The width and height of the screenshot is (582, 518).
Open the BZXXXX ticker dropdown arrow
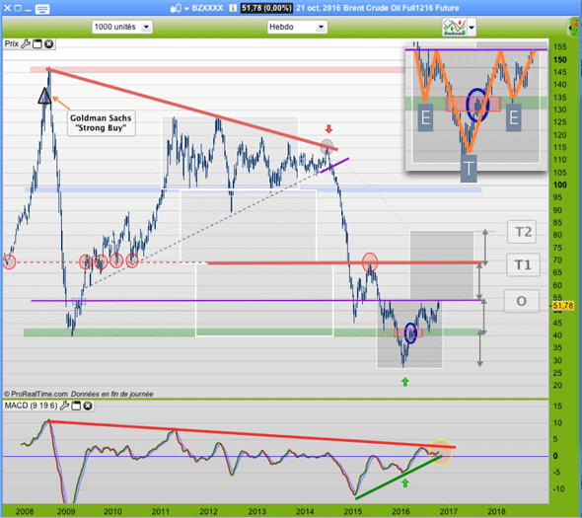(186, 9)
